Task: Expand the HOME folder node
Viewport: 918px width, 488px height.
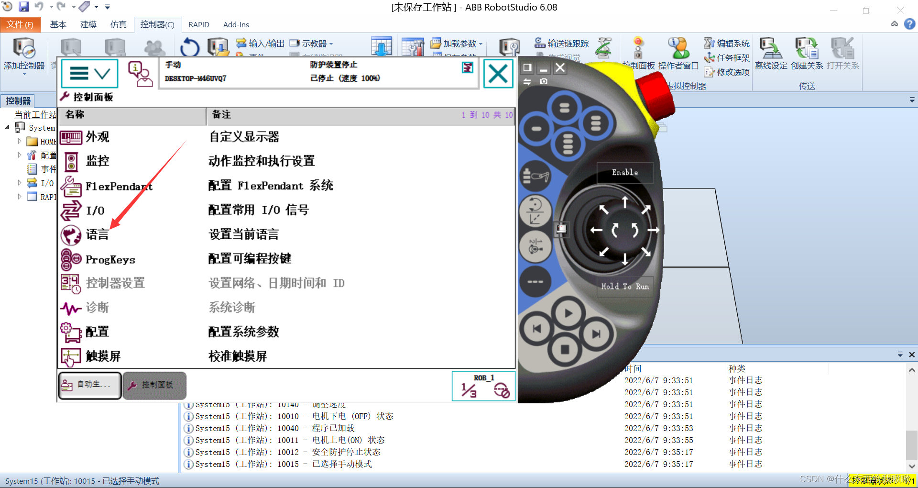Action: (x=20, y=141)
